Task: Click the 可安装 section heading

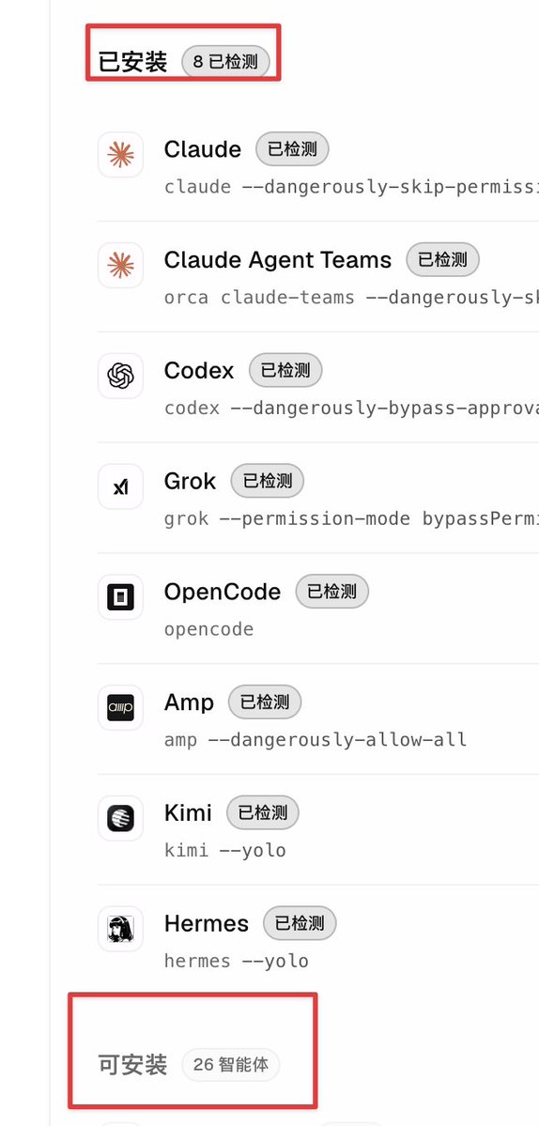Action: tap(132, 1064)
